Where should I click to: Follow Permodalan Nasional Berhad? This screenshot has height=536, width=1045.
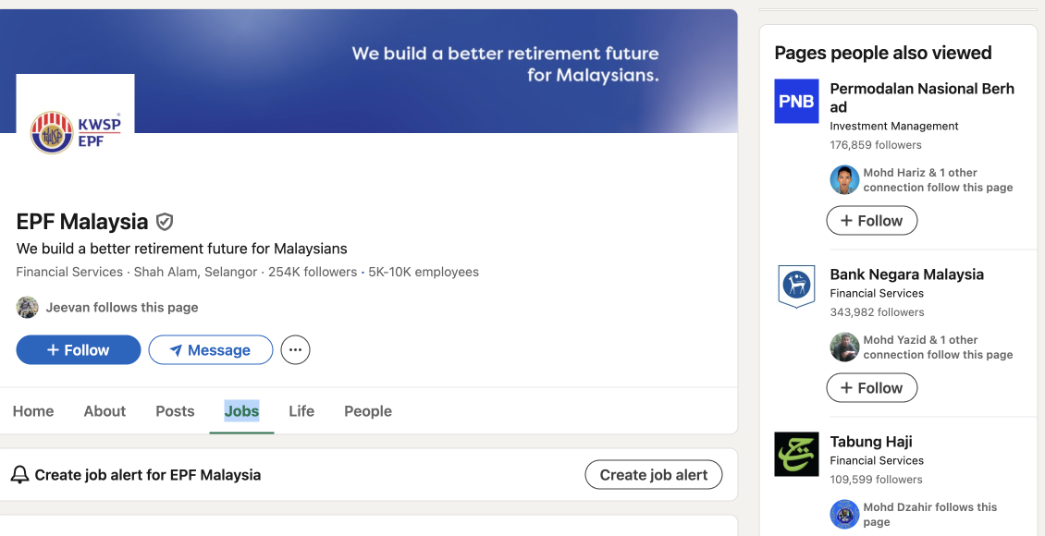[x=871, y=221]
